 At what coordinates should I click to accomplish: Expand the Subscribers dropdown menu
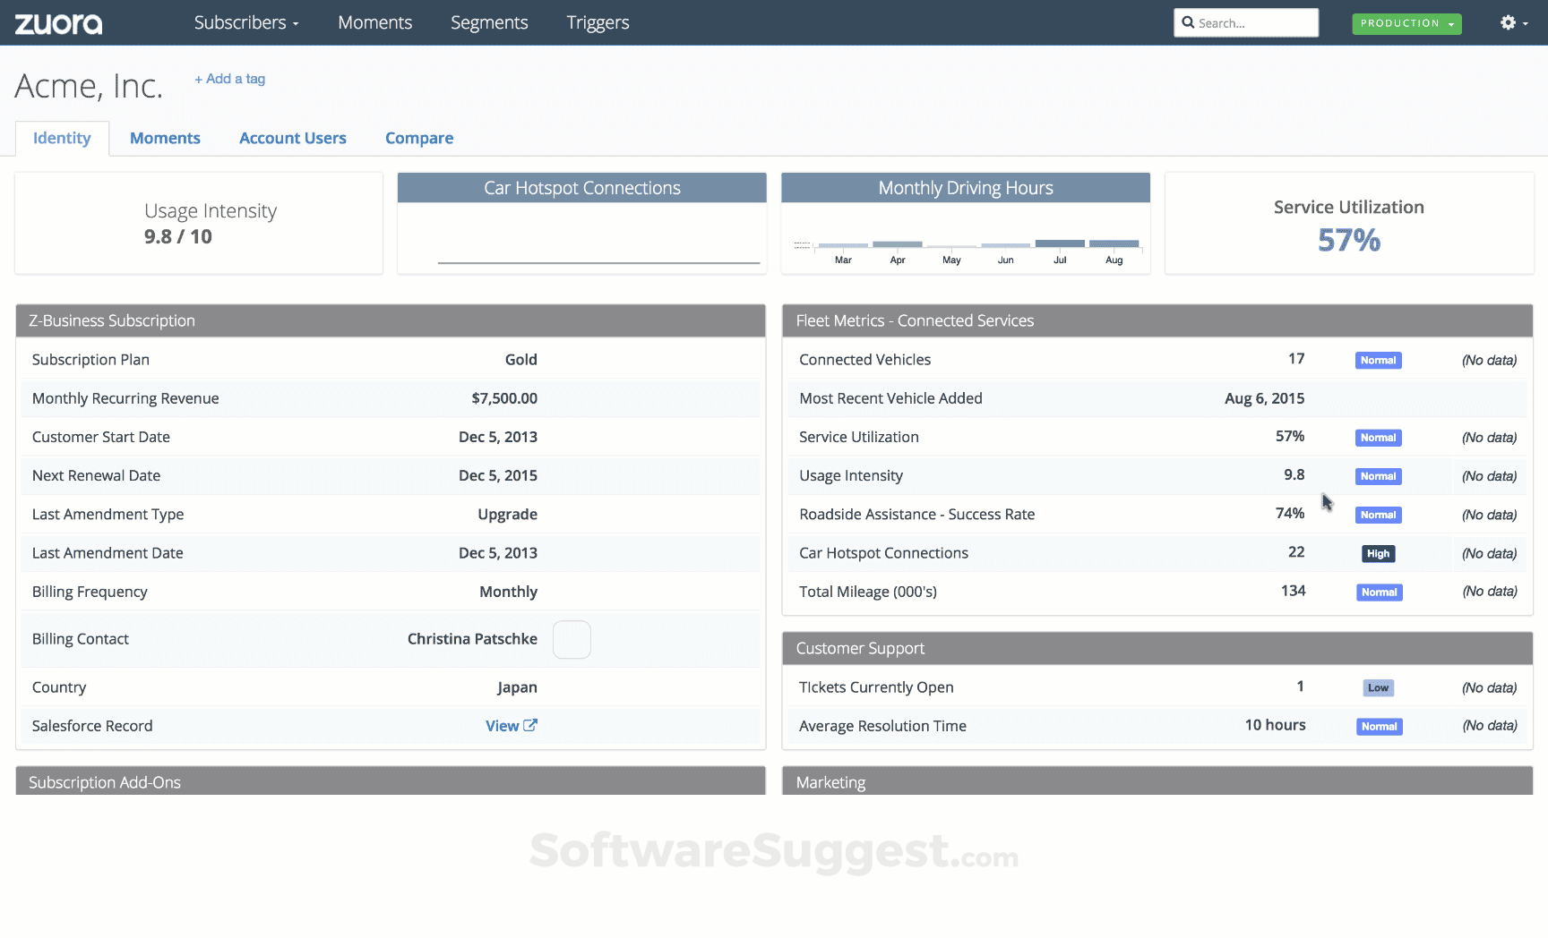[x=245, y=23]
